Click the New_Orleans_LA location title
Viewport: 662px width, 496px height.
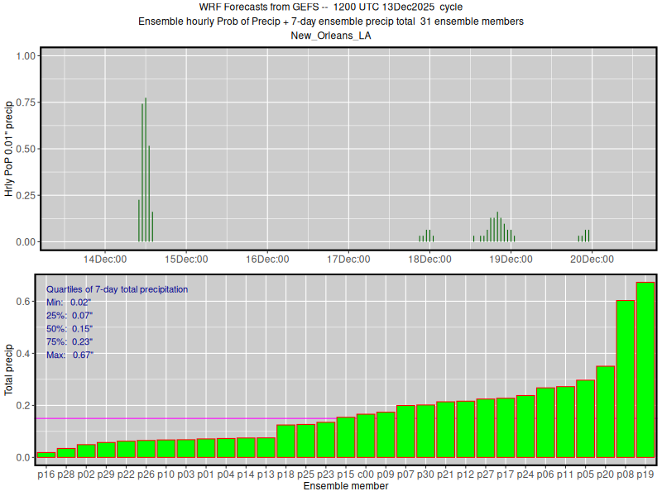(x=331, y=35)
